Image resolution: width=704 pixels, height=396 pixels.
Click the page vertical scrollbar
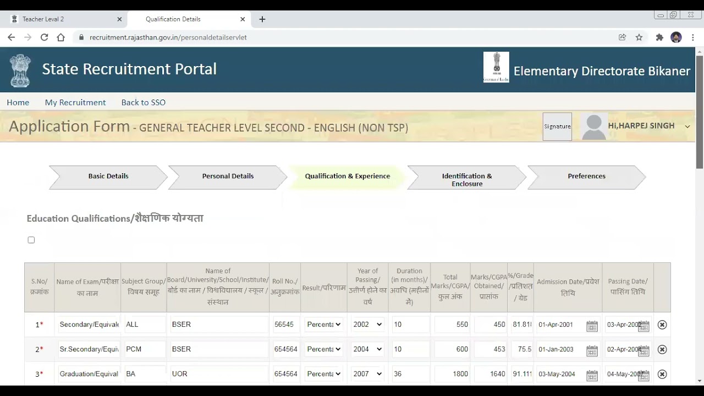click(x=700, y=112)
